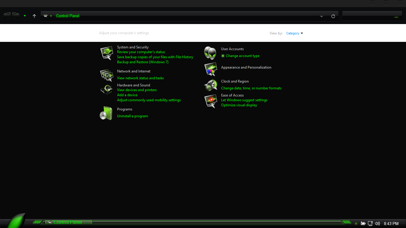
Task: Click the Forward navigation button
Action: [16, 16]
